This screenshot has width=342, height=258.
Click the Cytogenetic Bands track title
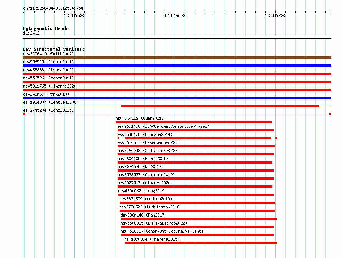coord(46,28)
